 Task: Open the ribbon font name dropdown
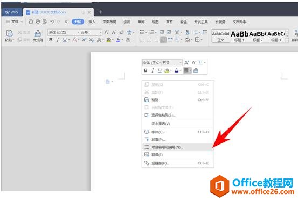click(78, 33)
